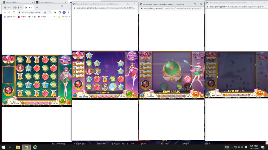Toggle Chrome side panel icon
The image size is (268, 150).
(60, 13)
